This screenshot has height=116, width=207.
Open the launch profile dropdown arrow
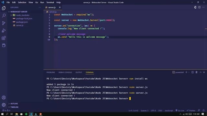(189, 72)
